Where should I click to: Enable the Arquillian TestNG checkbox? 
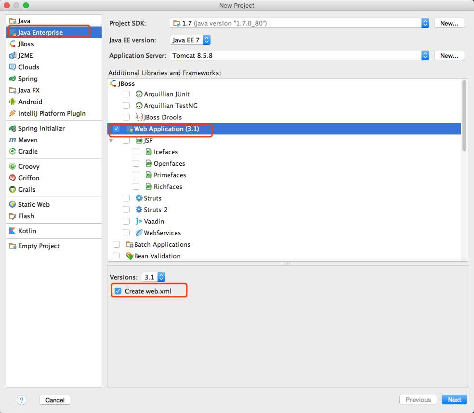(x=126, y=106)
